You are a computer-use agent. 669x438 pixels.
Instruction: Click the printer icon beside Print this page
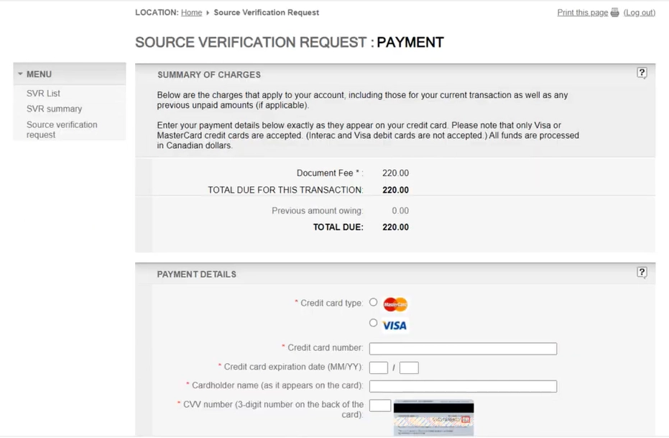click(614, 13)
